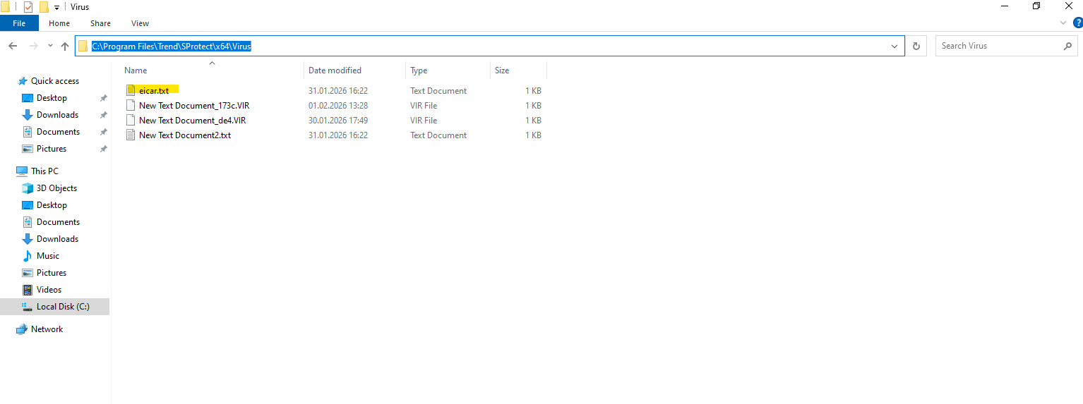This screenshot has height=404, width=1083.
Task: Switch to the View ribbon tab
Action: [140, 23]
